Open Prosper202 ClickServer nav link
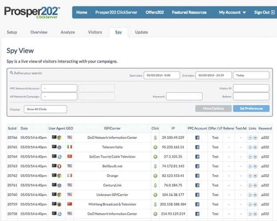 116,12
